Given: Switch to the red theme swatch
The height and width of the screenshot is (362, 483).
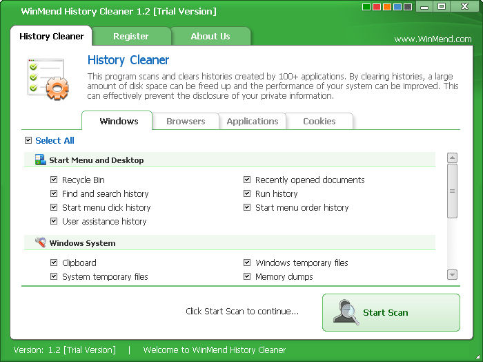Looking at the screenshot, I should coord(377,8).
